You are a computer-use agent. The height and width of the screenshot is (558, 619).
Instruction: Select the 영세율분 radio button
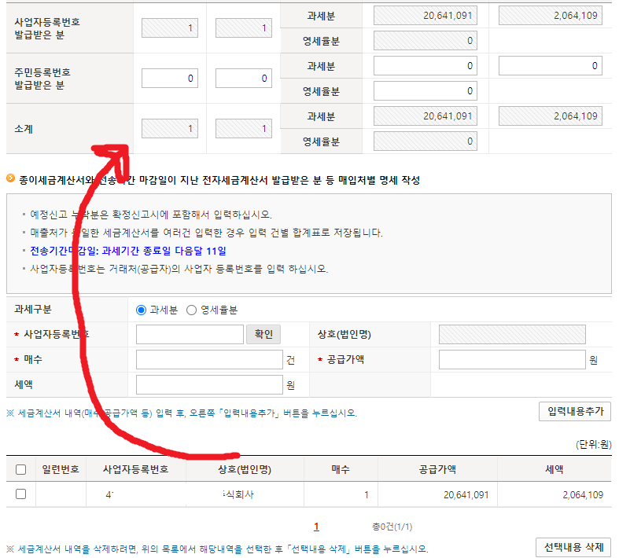coord(191,310)
